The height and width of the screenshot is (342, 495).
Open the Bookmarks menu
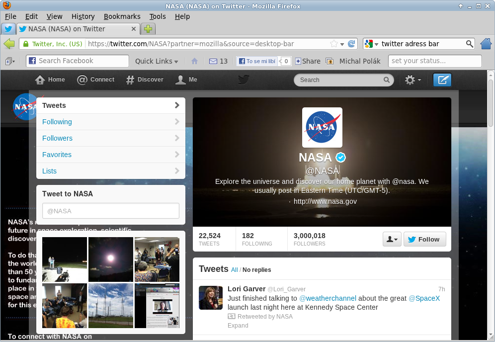click(122, 16)
